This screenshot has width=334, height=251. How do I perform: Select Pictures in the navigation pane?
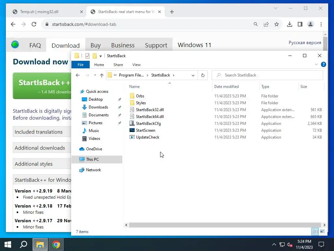pyautogui.click(x=96, y=123)
